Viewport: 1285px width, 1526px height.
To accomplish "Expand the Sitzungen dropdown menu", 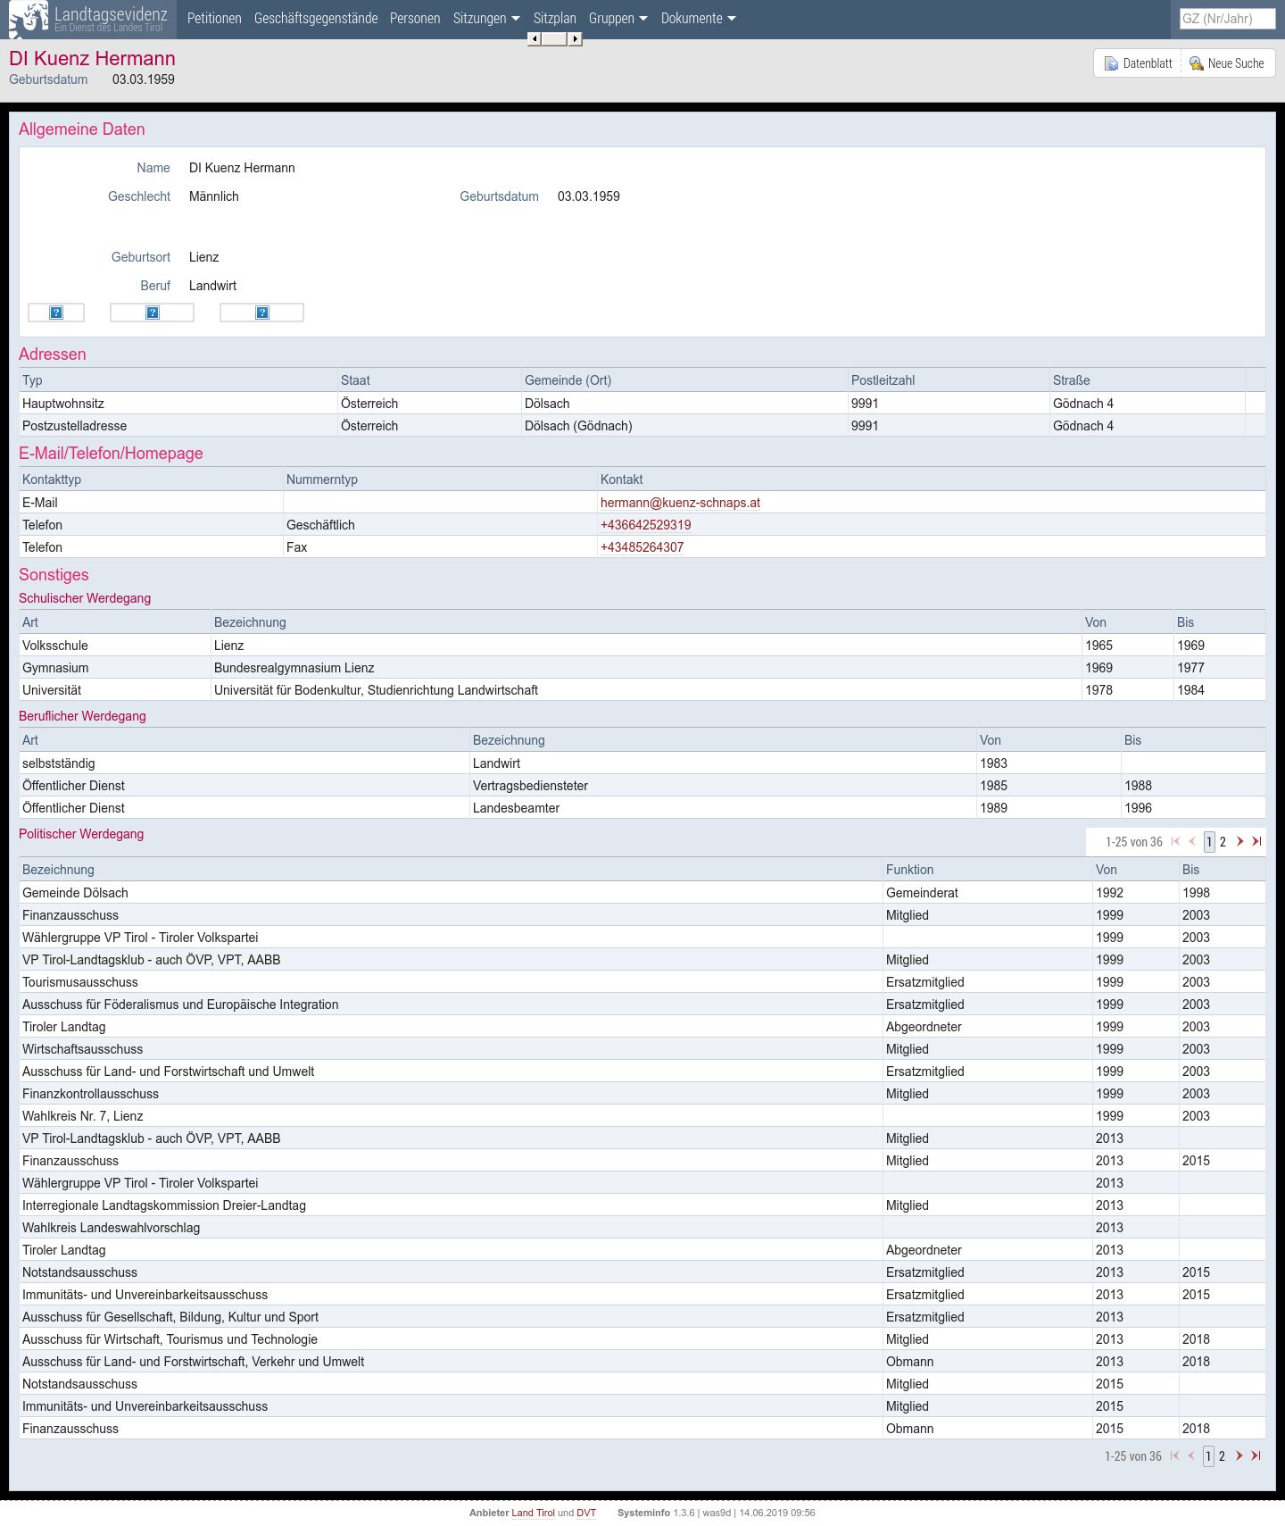I will click(x=486, y=19).
